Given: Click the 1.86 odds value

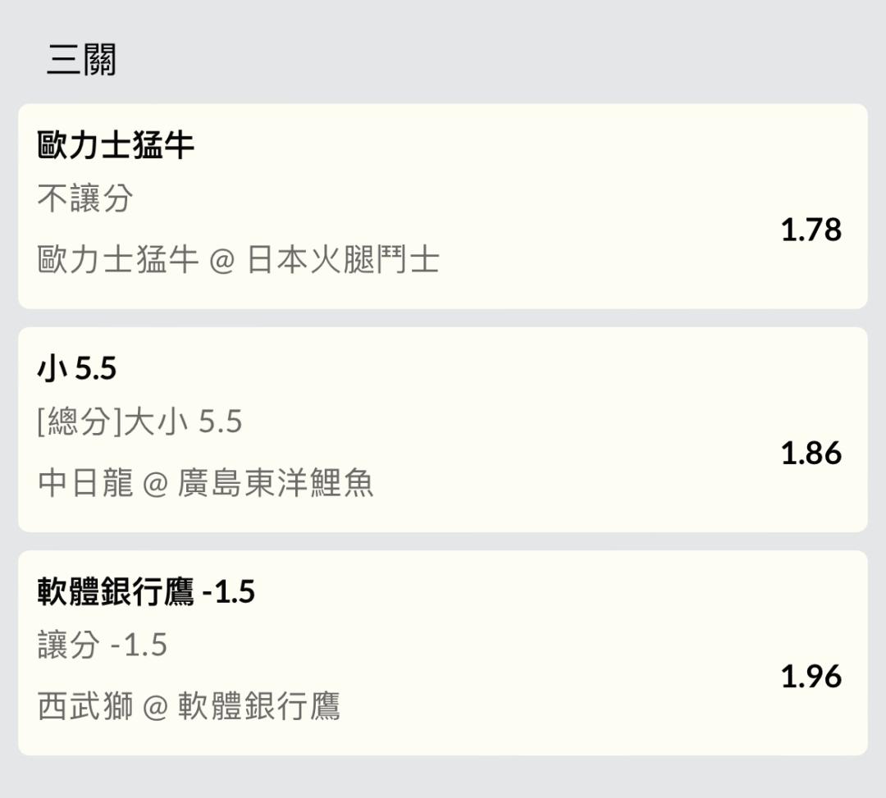Looking at the screenshot, I should [x=811, y=454].
